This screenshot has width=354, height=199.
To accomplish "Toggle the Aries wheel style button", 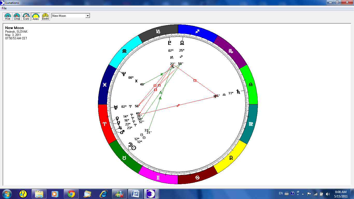I will [36, 17].
